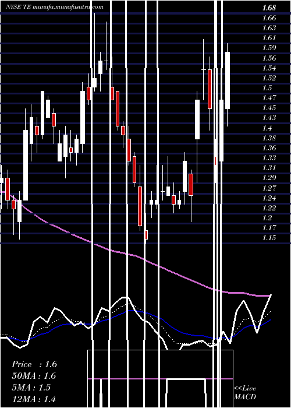Image resolution: width=291 pixels, height=408 pixels.
Task: Select the 1.36 axis value
Action: coord(269,148)
